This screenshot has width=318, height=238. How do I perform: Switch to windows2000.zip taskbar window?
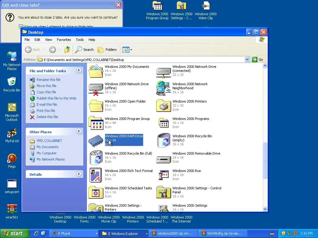[173, 234]
